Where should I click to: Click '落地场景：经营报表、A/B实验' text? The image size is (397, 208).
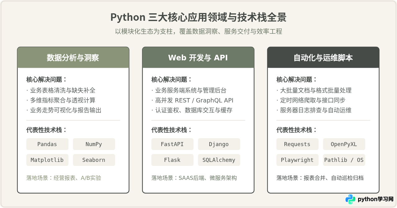tap(64, 178)
